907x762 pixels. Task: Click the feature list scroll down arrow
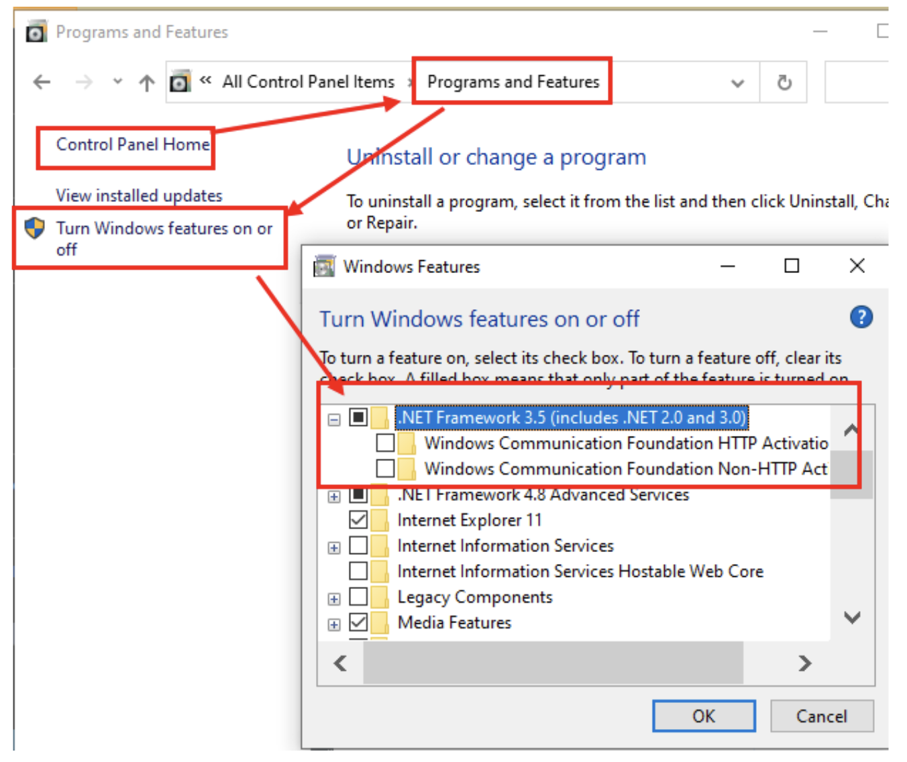(x=852, y=617)
